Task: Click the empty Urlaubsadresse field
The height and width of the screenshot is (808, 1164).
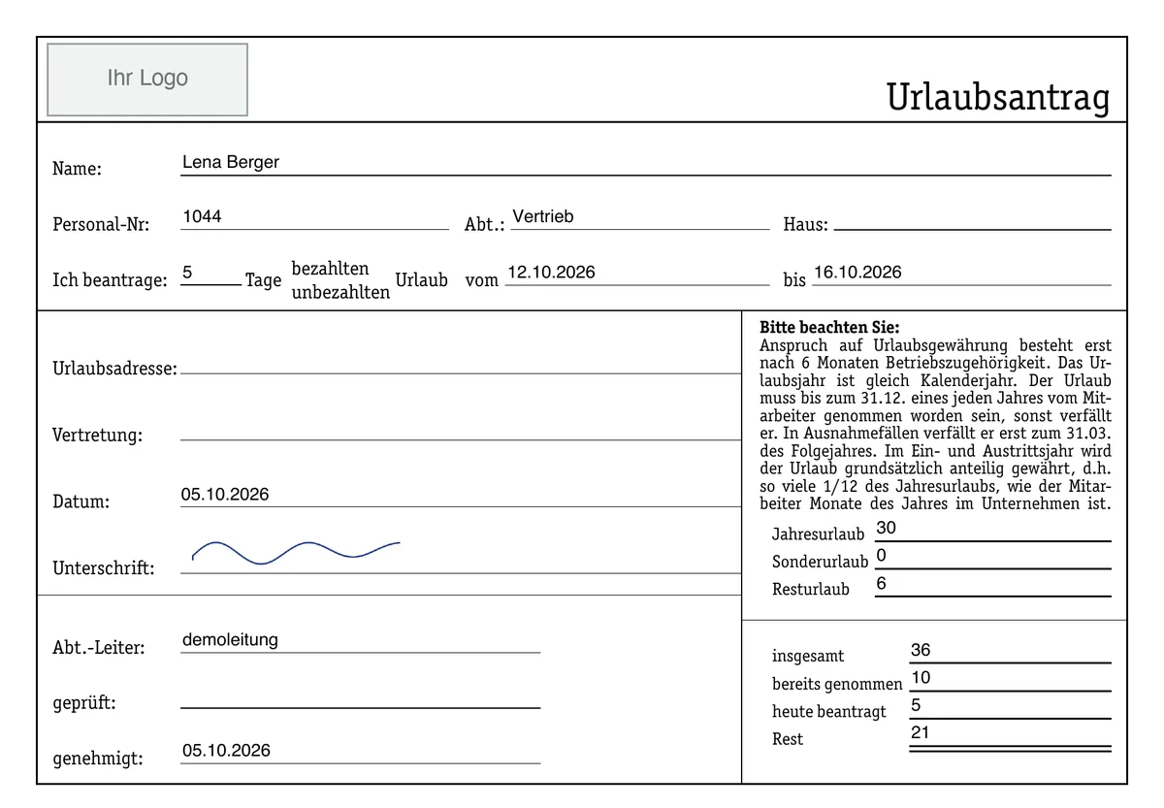Action: pos(461,362)
